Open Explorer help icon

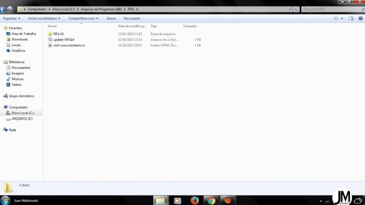coord(360,18)
